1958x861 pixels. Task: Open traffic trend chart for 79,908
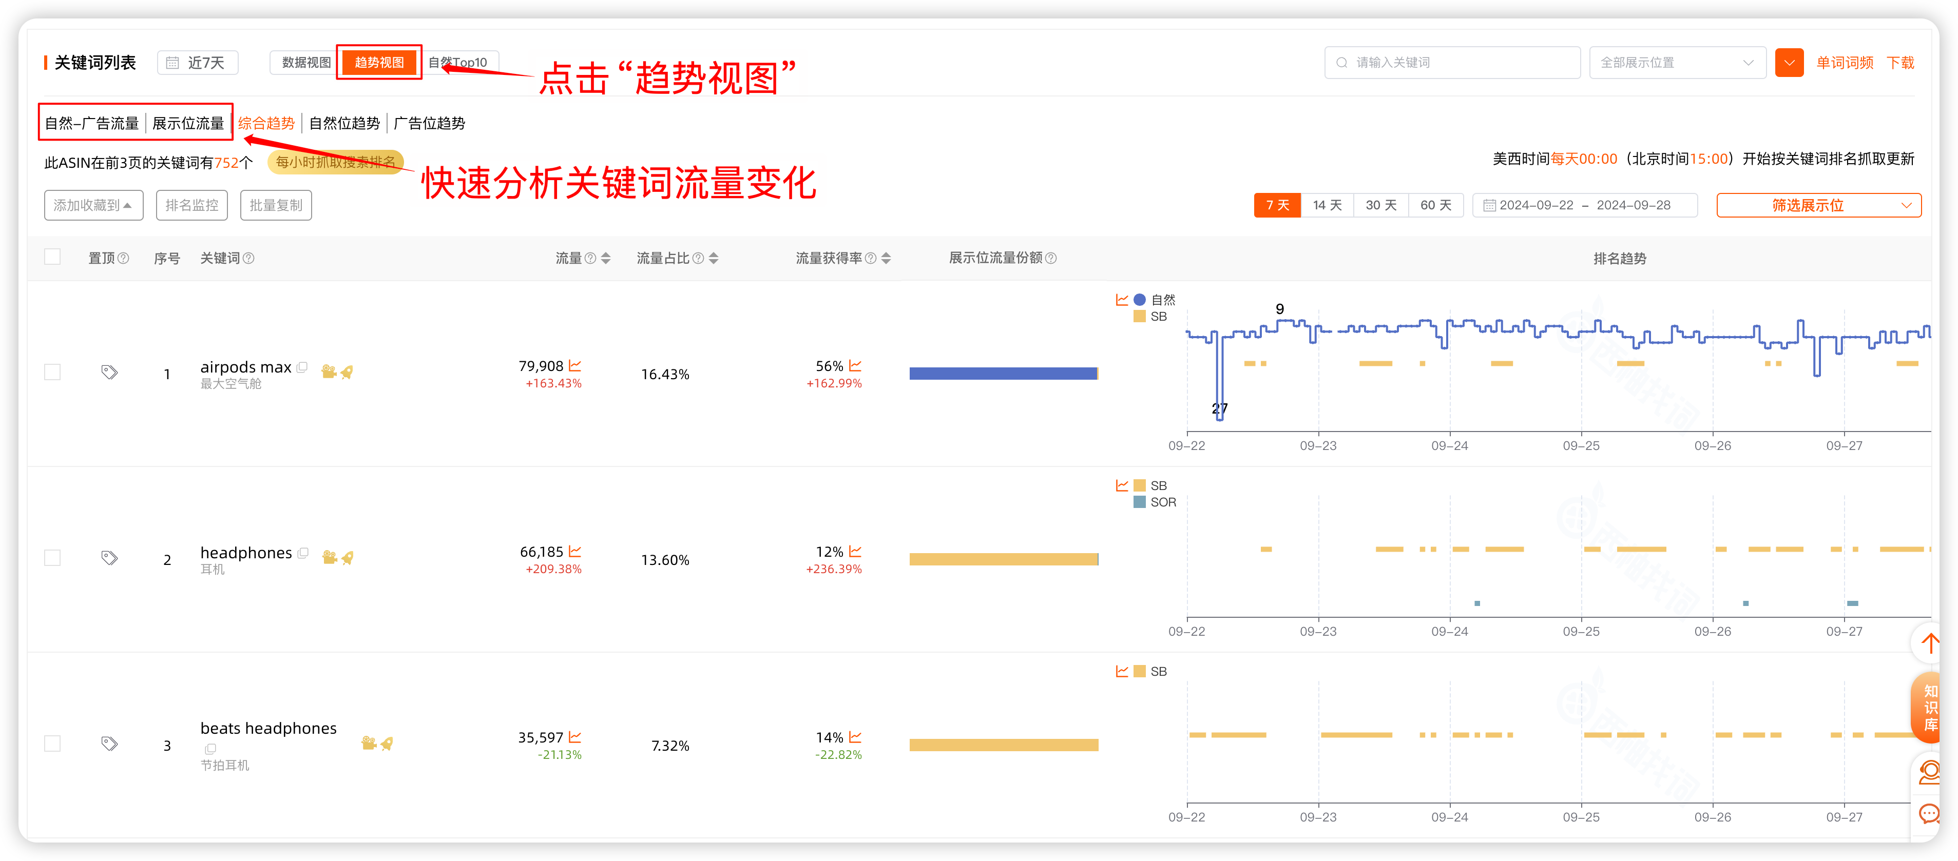(x=575, y=365)
